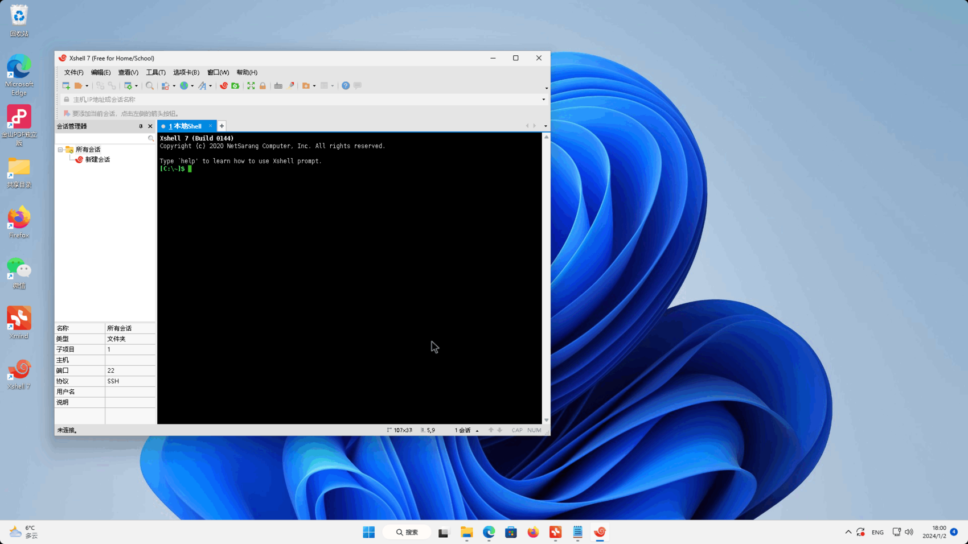Open the 工具(T) menu
968x544 pixels.
(x=155, y=72)
